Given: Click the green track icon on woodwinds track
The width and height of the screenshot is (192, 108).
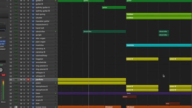Looking at the screenshot, I should pyautogui.click(x=16, y=62).
